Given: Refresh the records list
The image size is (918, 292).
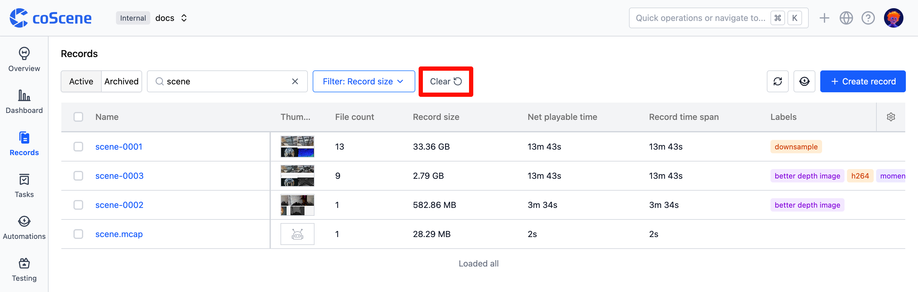Looking at the screenshot, I should (x=777, y=81).
